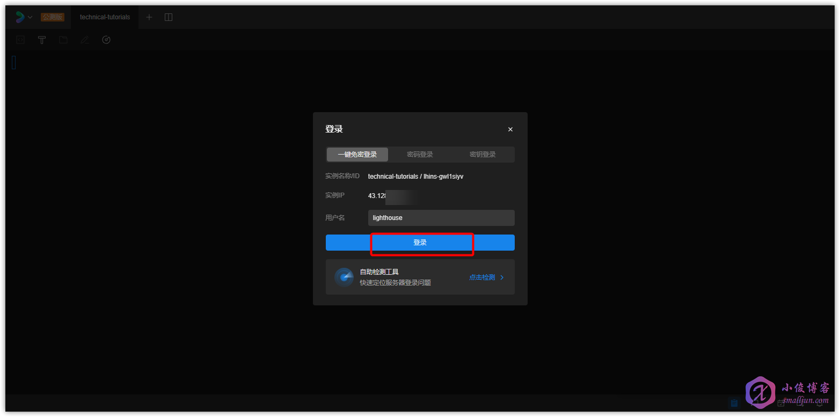Click the circular gauge toolbar icon
The image size is (840, 417).
(106, 40)
